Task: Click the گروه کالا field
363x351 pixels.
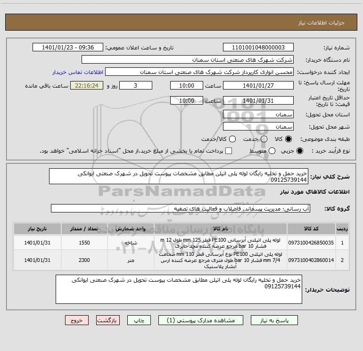Action: (181, 208)
